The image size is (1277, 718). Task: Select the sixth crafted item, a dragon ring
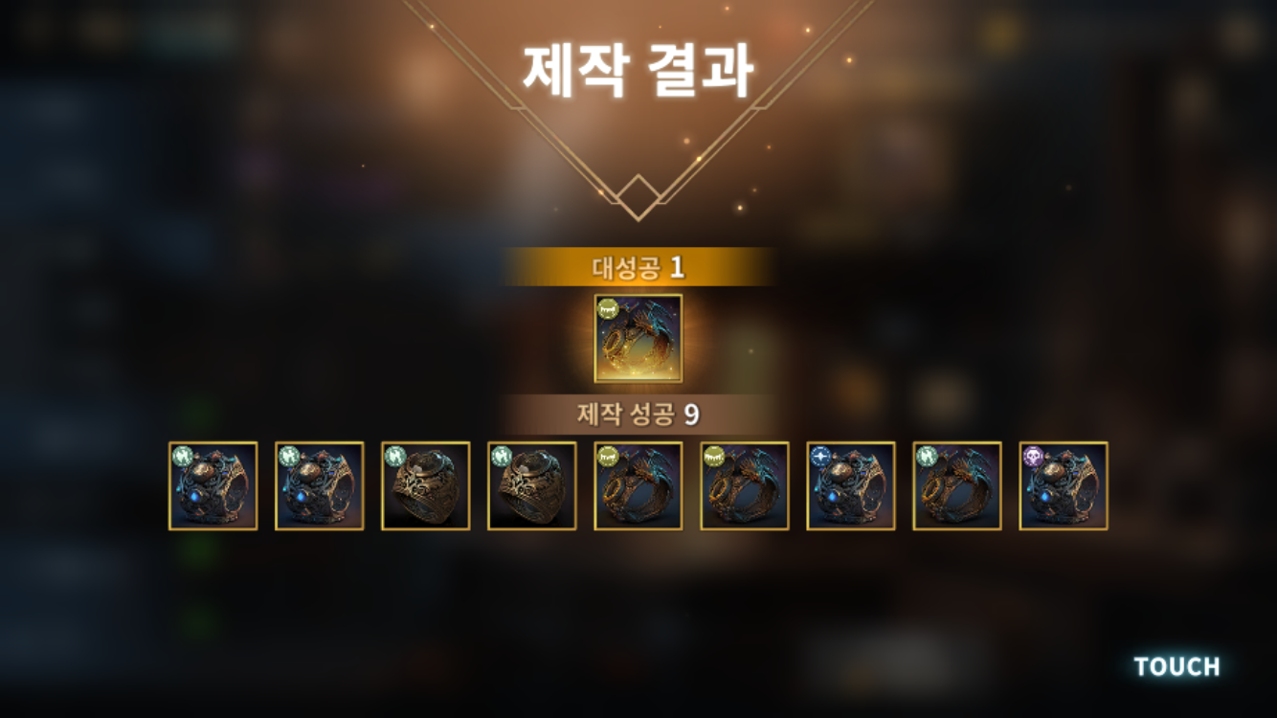745,485
